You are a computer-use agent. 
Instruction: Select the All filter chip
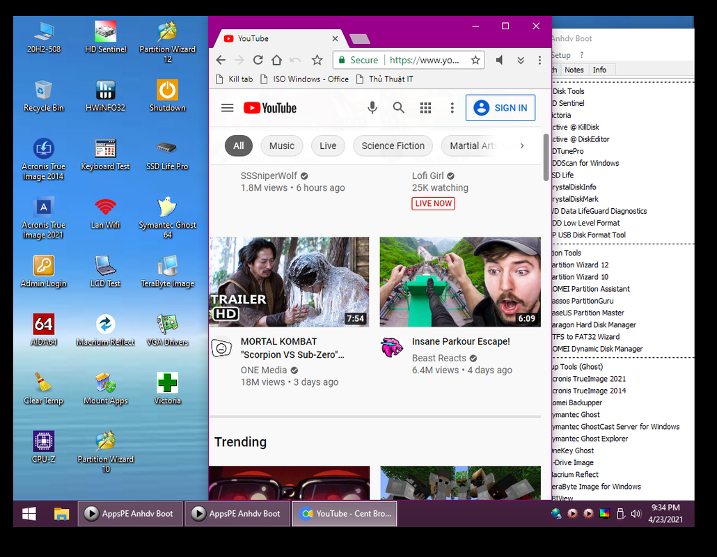(239, 146)
